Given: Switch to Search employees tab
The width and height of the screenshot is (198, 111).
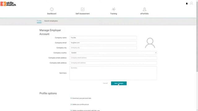Looking at the screenshot, I should 51,21.
